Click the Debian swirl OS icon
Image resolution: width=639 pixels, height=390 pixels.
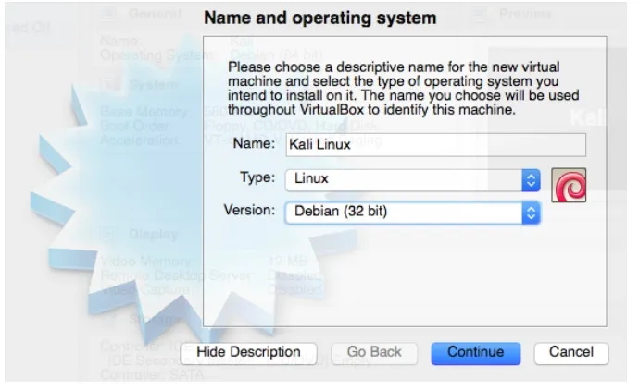coord(569,185)
